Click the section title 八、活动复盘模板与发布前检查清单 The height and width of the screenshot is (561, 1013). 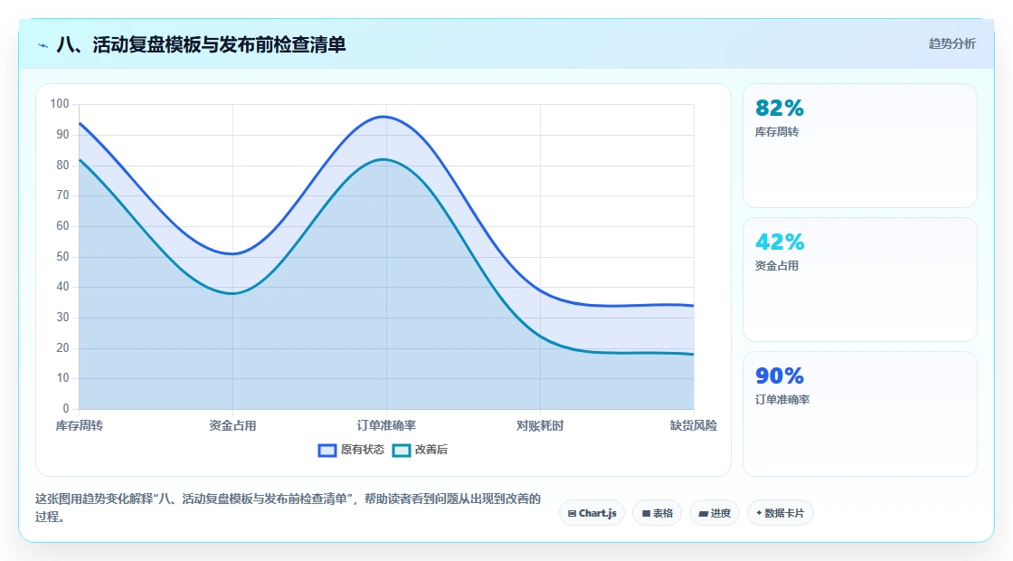tap(201, 44)
